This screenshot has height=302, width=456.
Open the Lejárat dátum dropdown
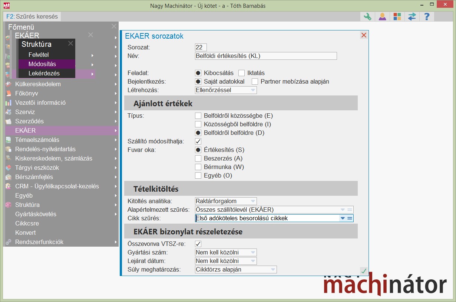(226, 261)
